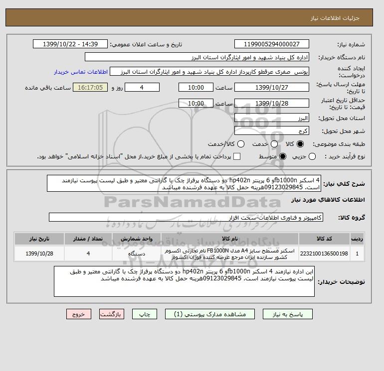Click the واحد شمارش column header
Image resolution: width=384 pixels, height=371 pixels.
pyautogui.click(x=137, y=239)
